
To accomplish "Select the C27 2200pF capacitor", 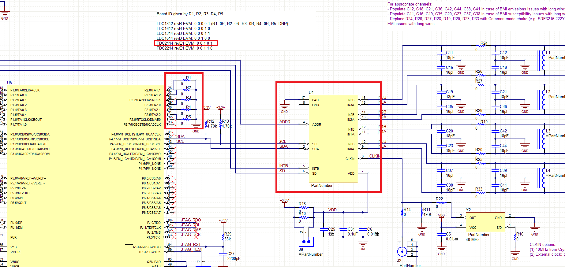I will 223,254.
